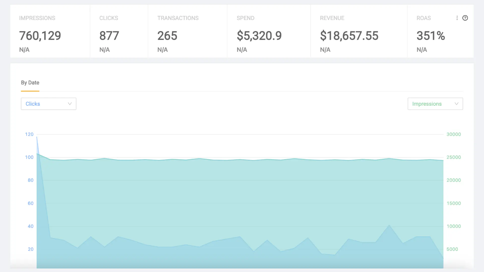Screen dimensions: 484x272
Task: Click the REVENUE card label
Action: pyautogui.click(x=332, y=18)
